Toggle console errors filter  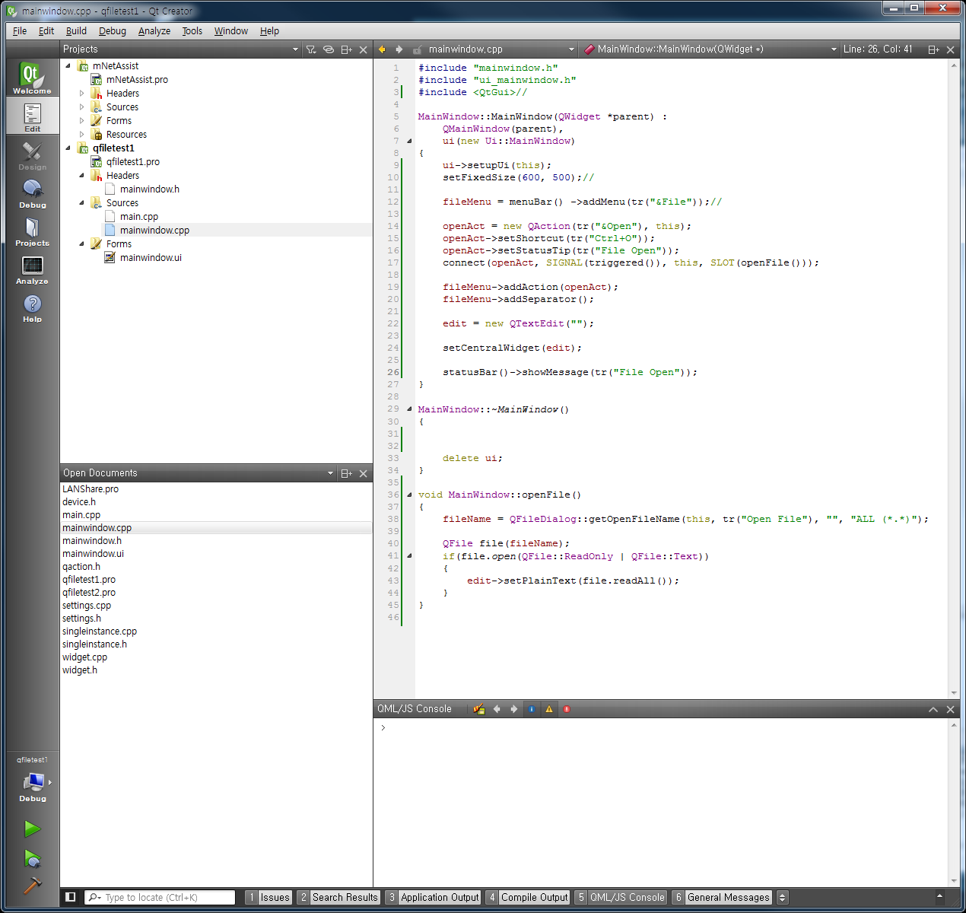(567, 709)
